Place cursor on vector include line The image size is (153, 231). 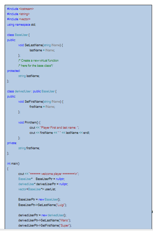tap(19, 19)
